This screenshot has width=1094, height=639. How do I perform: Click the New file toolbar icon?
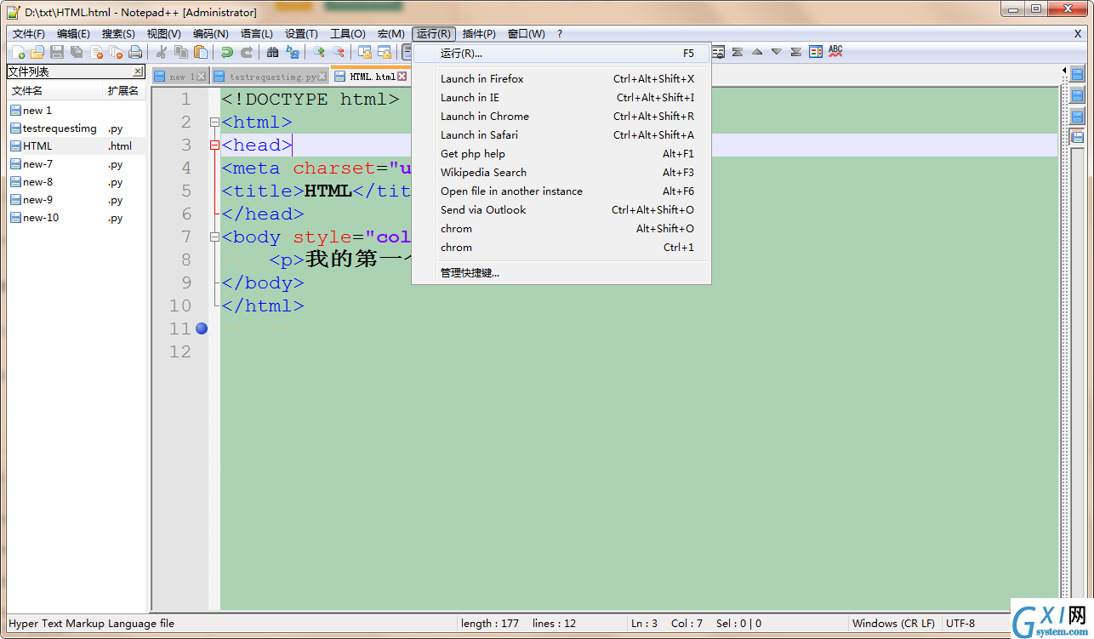click(18, 52)
